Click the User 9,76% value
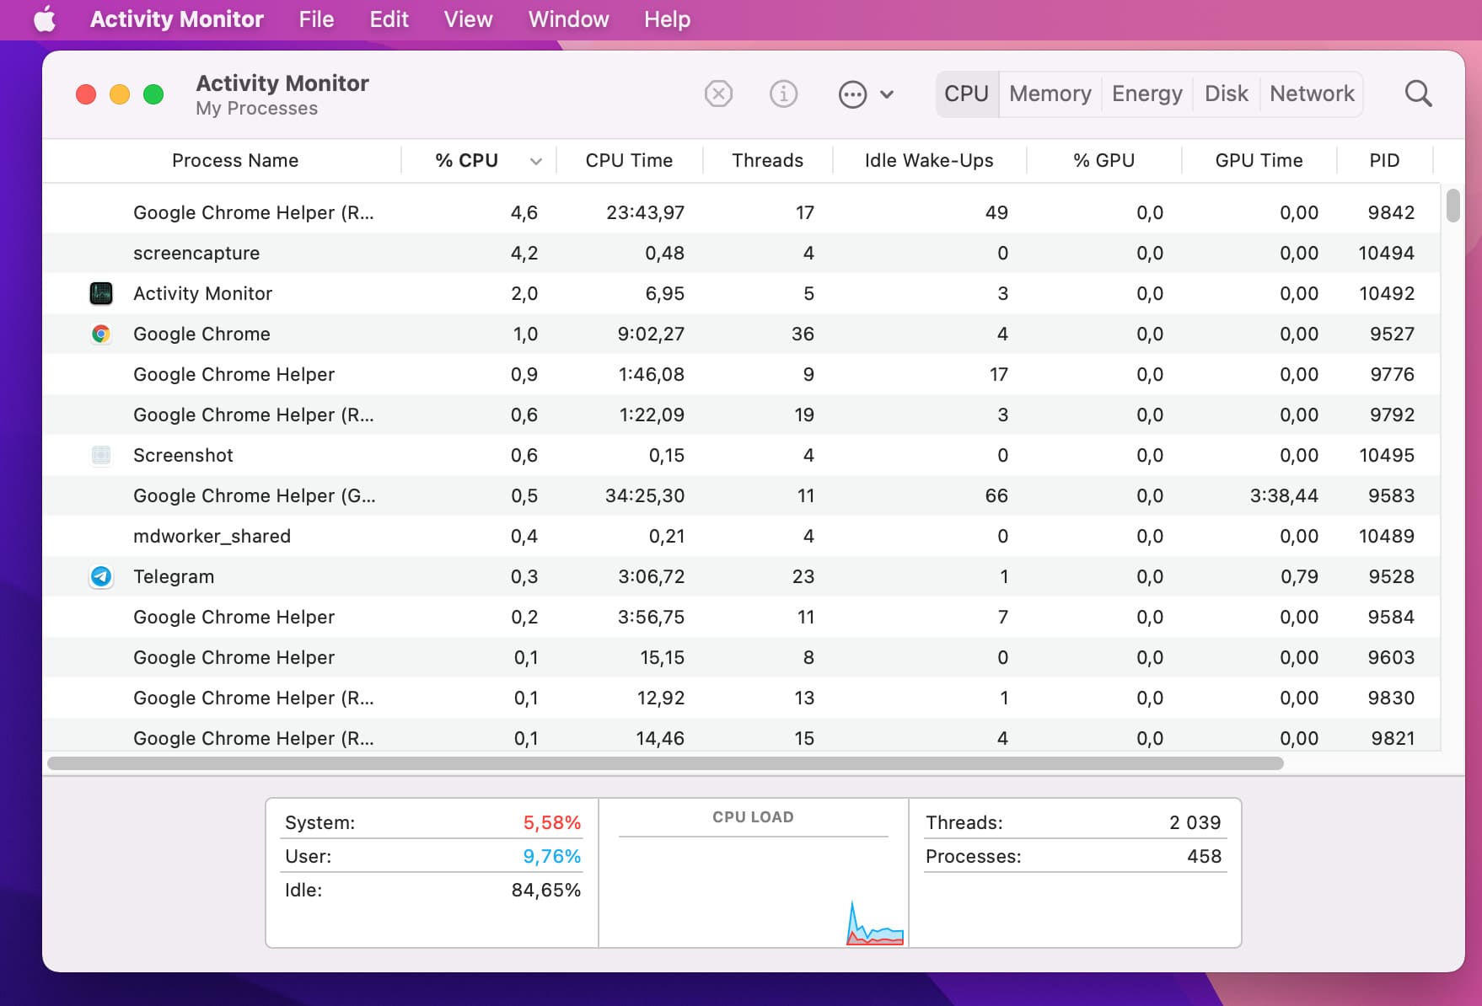 pyautogui.click(x=552, y=856)
